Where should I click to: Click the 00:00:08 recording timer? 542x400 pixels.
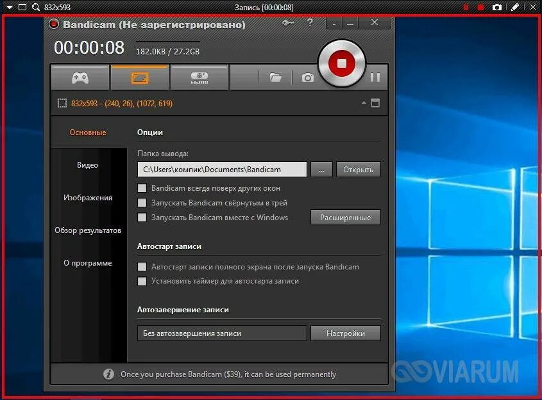coord(89,47)
